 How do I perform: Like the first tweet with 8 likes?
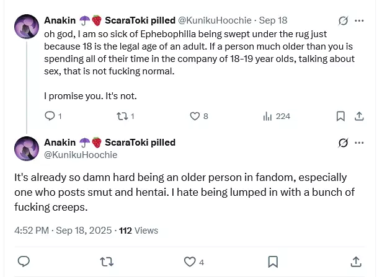coord(195,116)
